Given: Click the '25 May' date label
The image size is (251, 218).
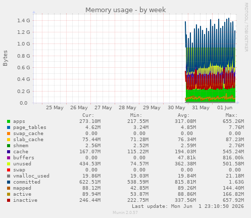Looking at the screenshot, I should (55, 108).
